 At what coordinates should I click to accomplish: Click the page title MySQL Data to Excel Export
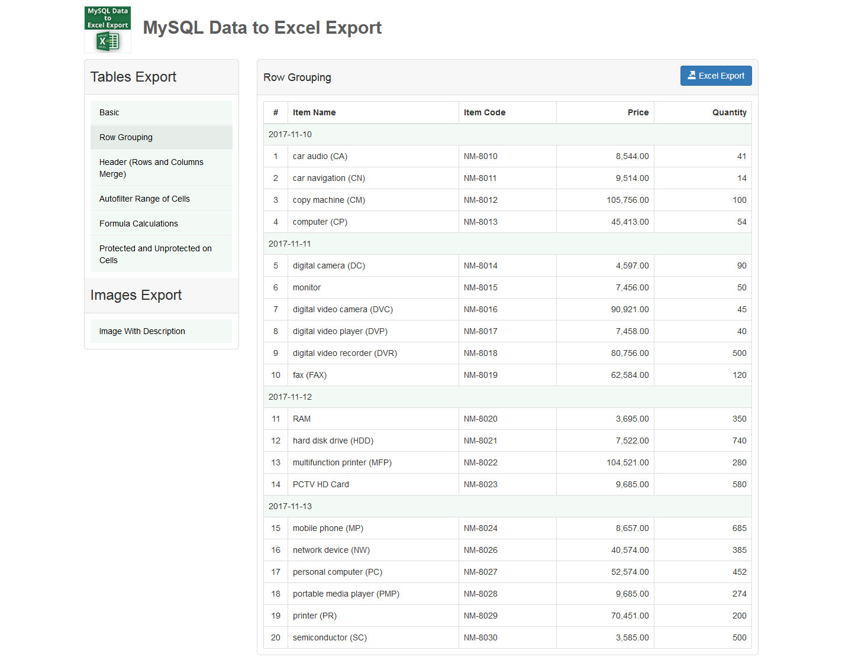tap(262, 27)
